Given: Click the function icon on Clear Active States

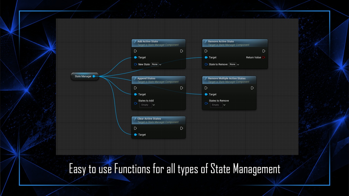Looking at the screenshot, I should [x=135, y=119].
